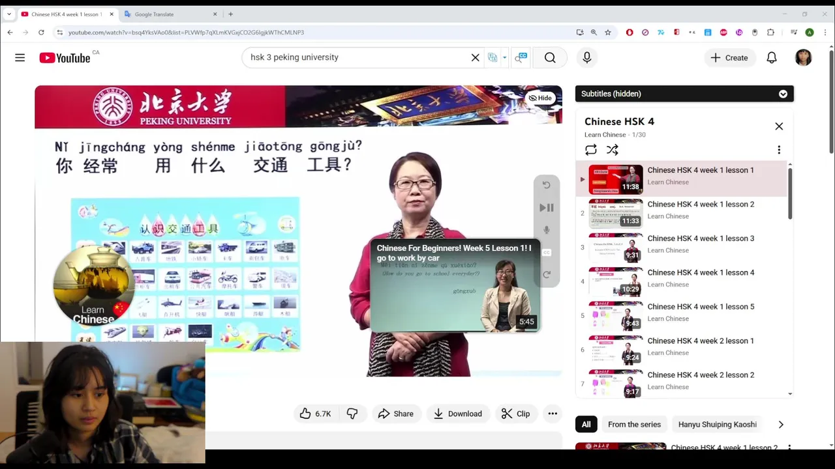The width and height of the screenshot is (835, 469).
Task: Play Chinese HSK 4 week 2 lesson 1
Action: click(x=682, y=349)
